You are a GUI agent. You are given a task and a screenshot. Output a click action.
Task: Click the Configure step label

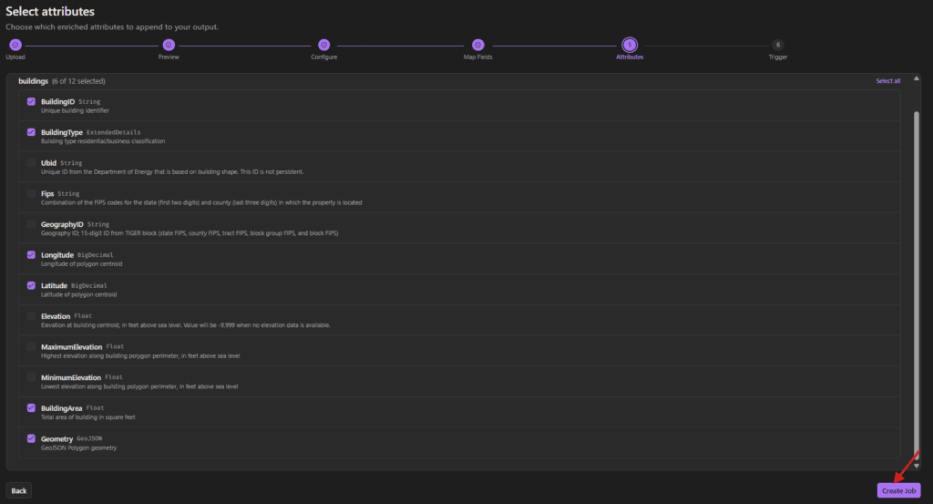pyautogui.click(x=323, y=57)
